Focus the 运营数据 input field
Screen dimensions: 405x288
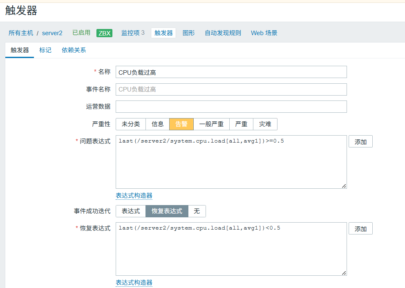tap(231, 107)
